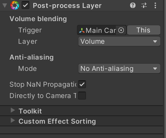Click the transform icon in Trigger field

pyautogui.click(x=82, y=31)
